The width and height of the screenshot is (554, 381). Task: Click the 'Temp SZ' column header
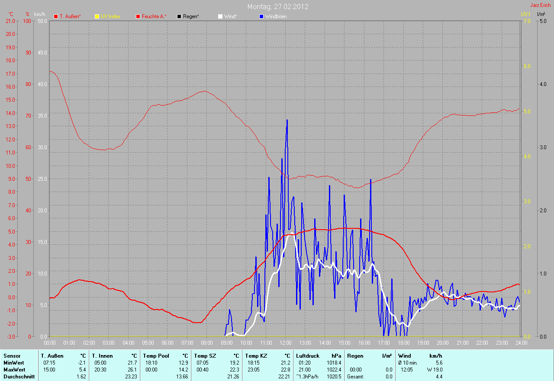[205, 356]
